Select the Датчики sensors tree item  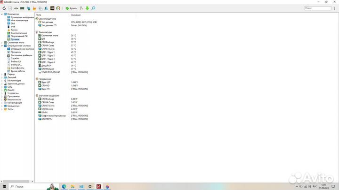click(x=15, y=39)
